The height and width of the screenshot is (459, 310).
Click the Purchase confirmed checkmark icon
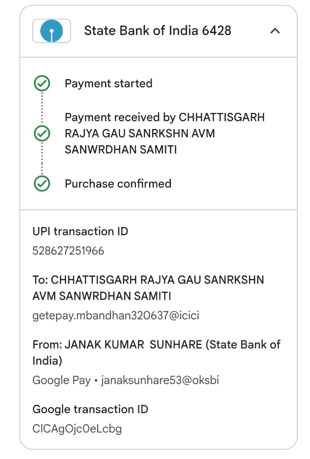(x=42, y=184)
